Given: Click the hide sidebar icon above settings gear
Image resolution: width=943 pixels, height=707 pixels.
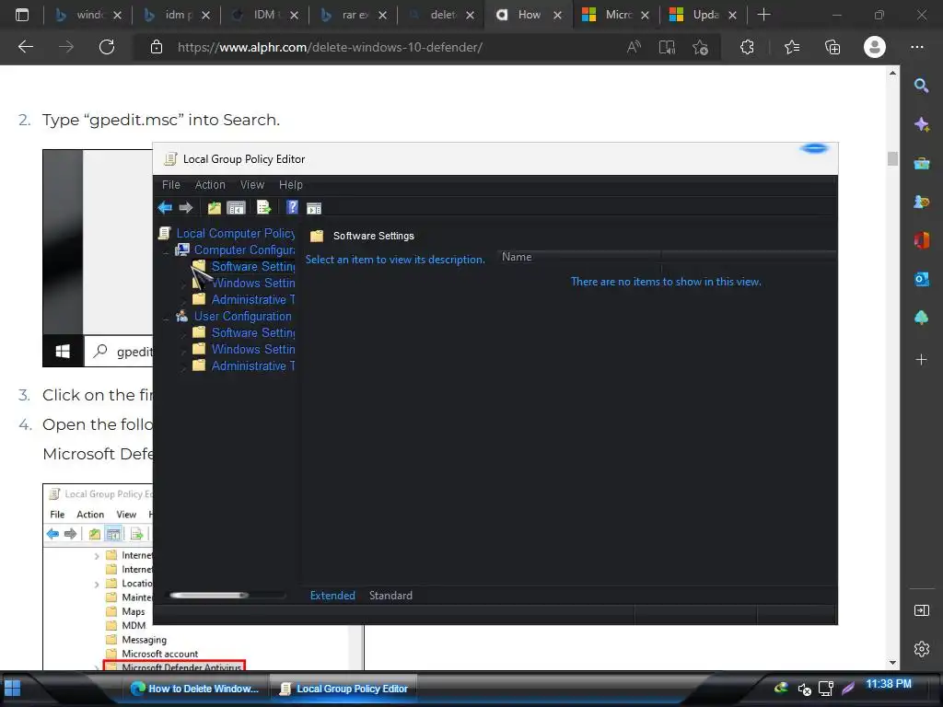Looking at the screenshot, I should 921,611.
